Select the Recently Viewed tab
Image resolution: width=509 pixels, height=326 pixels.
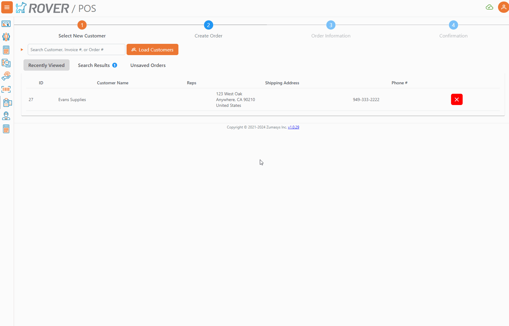46,65
